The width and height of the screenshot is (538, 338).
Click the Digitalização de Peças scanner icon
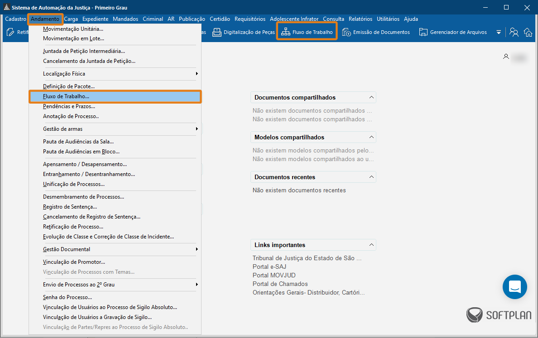(x=217, y=32)
